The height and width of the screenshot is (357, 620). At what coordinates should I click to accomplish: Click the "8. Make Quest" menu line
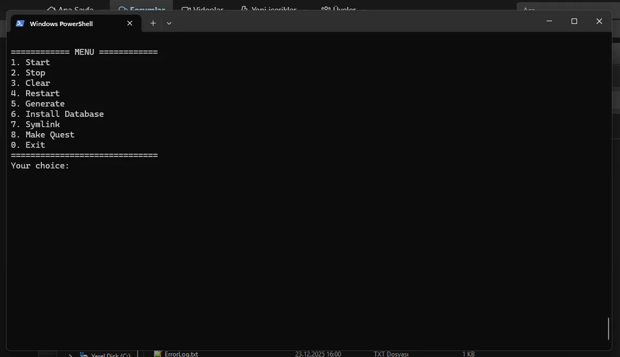(x=42, y=135)
